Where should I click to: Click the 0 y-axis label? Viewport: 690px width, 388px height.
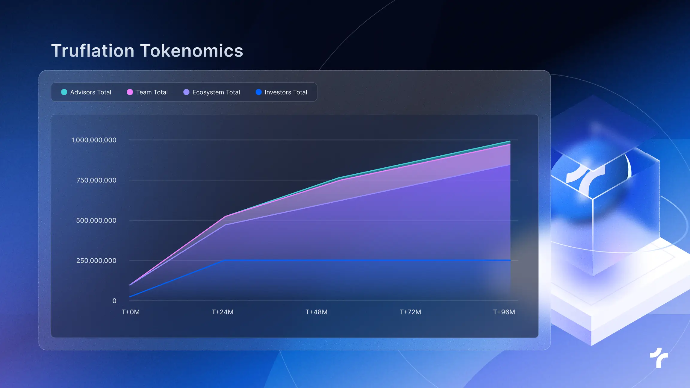click(x=114, y=301)
